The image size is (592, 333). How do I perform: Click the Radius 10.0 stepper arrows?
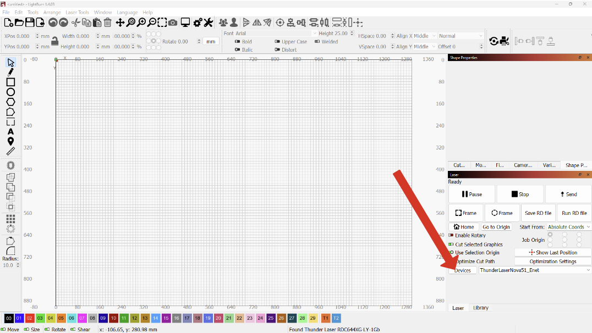18,265
